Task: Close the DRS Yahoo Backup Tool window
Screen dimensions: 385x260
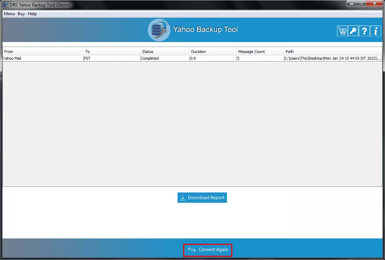Action: tap(374, 4)
